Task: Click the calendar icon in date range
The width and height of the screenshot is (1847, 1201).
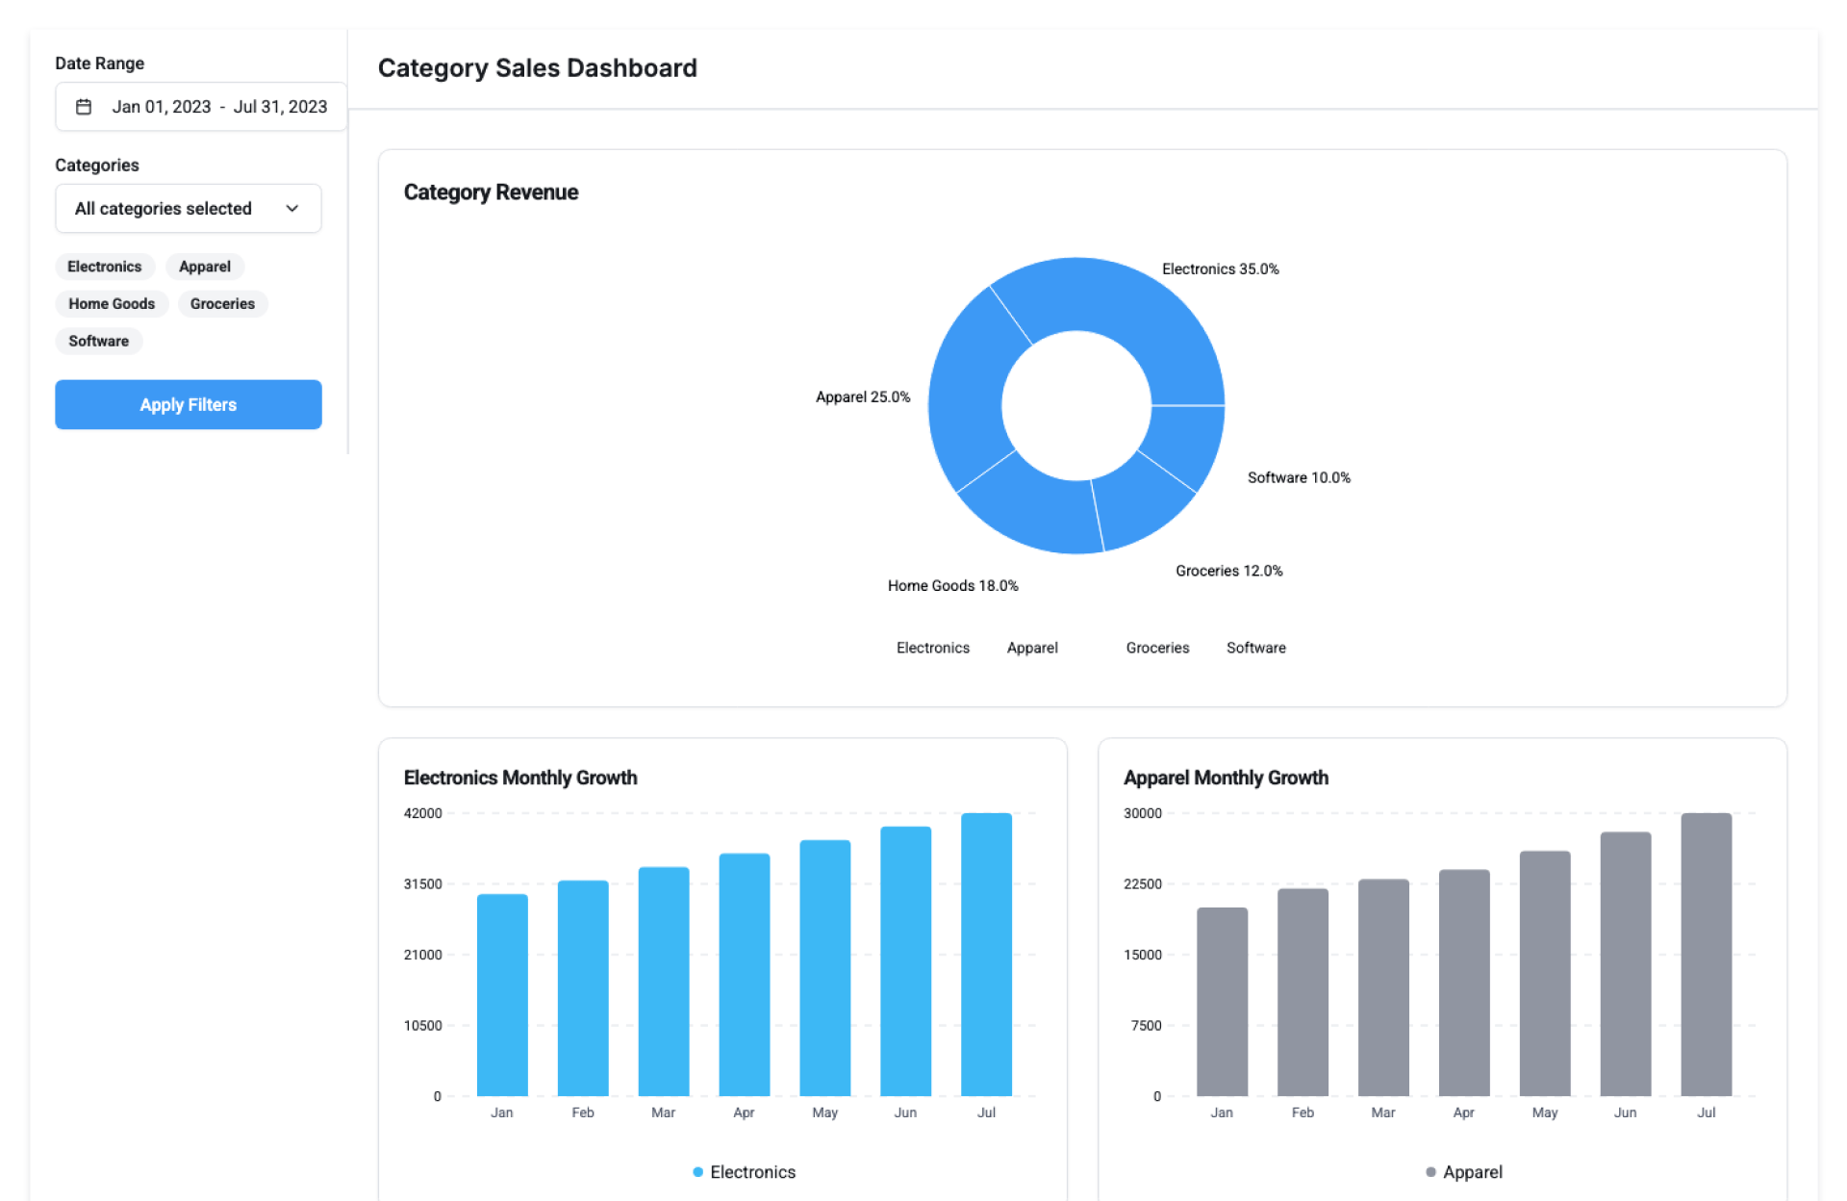Action: click(84, 107)
